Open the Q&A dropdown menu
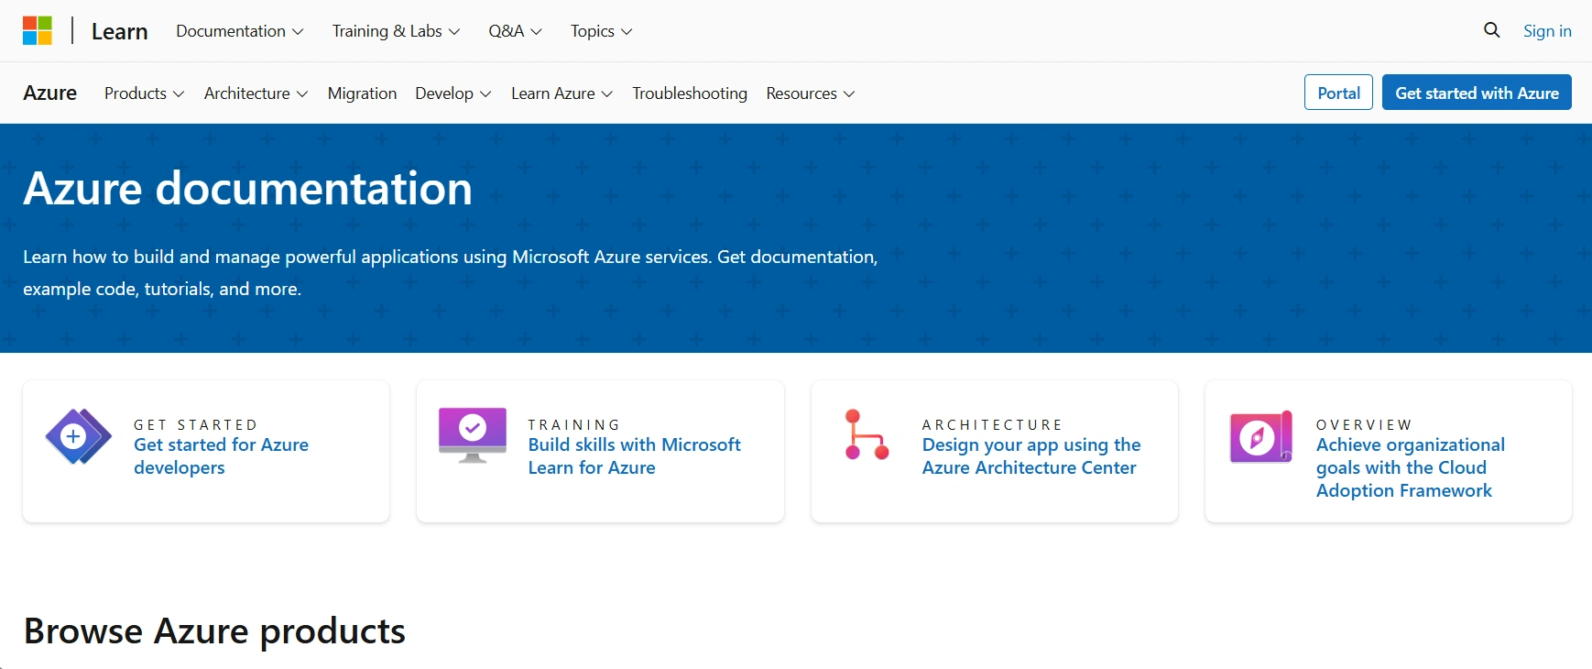Viewport: 1592px width, 669px height. pyautogui.click(x=515, y=31)
